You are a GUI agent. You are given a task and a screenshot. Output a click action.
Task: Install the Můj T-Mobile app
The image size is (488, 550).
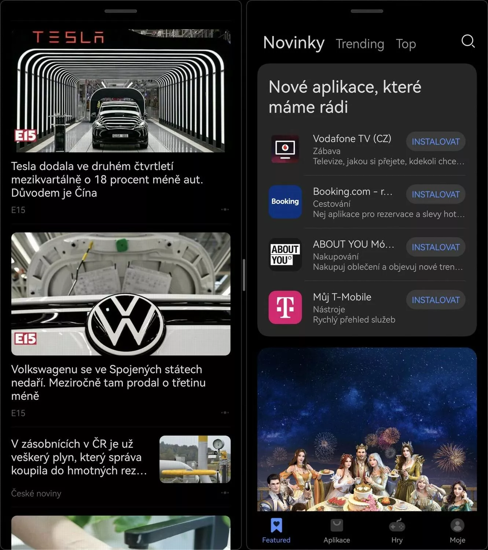[436, 300]
